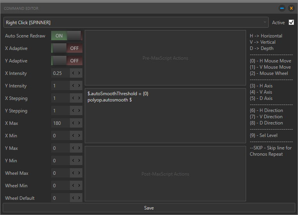The width and height of the screenshot is (298, 215).
Task: Click the Post-MaxScript Actions text area
Action: click(165, 174)
